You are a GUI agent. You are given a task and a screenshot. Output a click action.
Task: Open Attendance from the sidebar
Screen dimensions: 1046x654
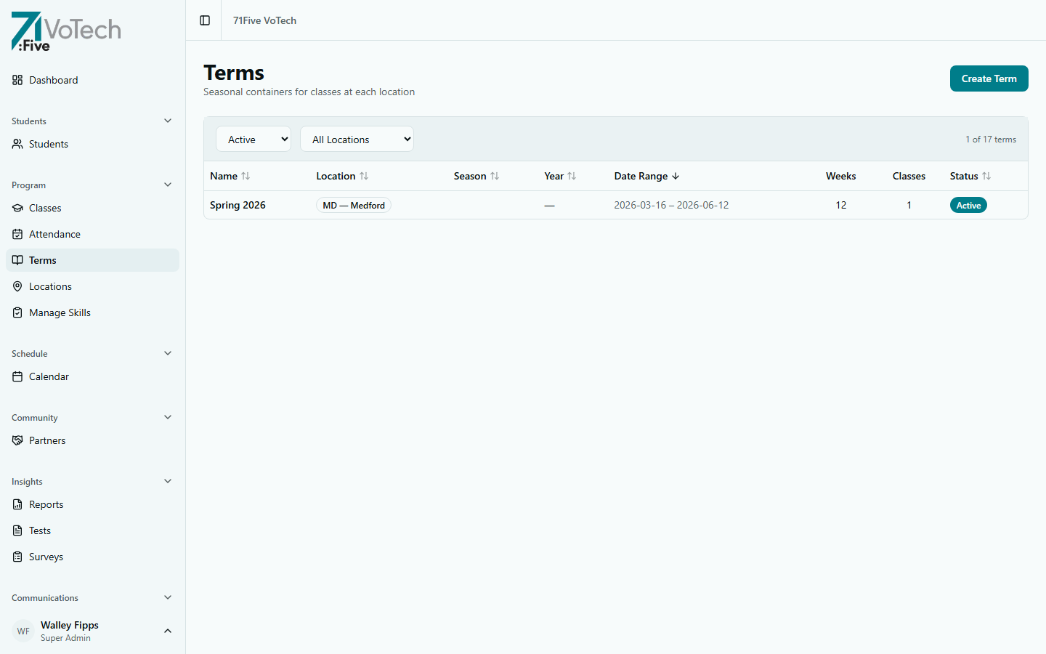[x=54, y=233]
